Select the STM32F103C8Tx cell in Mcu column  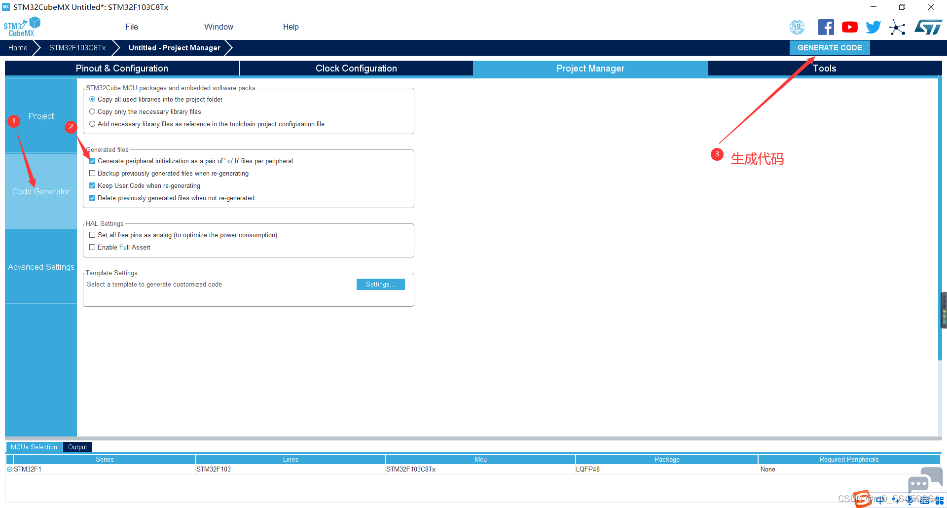click(x=480, y=470)
